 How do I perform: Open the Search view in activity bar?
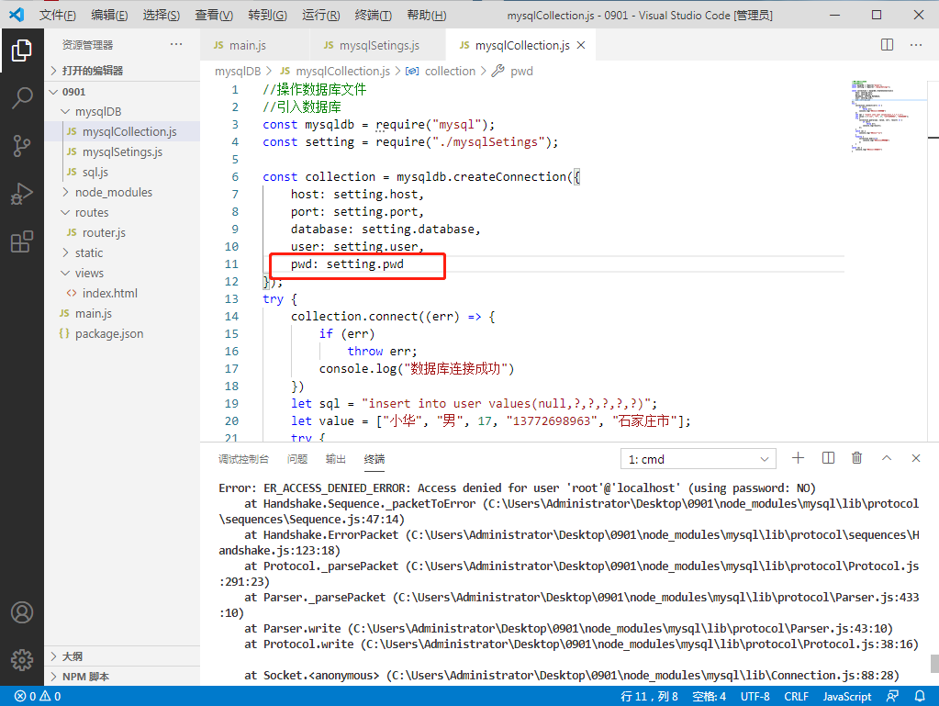[21, 97]
